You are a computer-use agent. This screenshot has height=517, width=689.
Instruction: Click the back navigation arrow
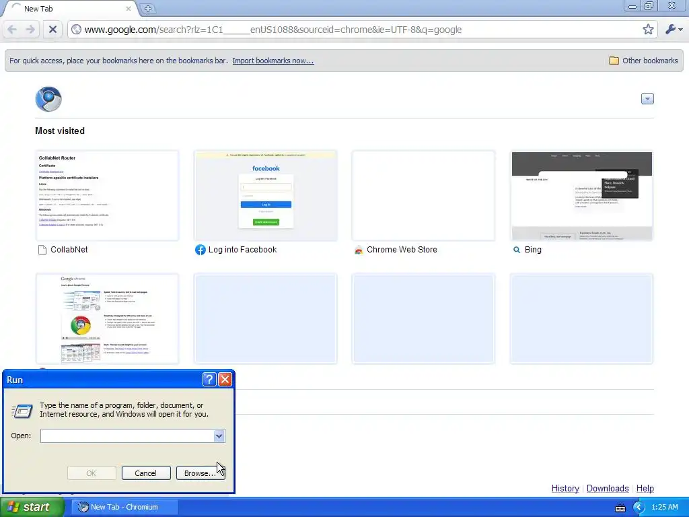(12, 30)
